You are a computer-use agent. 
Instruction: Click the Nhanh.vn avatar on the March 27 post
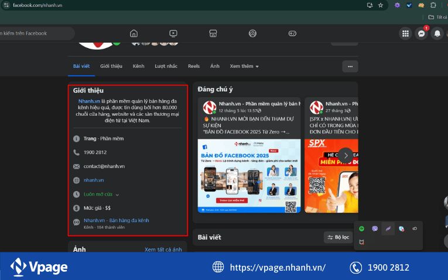(316, 107)
